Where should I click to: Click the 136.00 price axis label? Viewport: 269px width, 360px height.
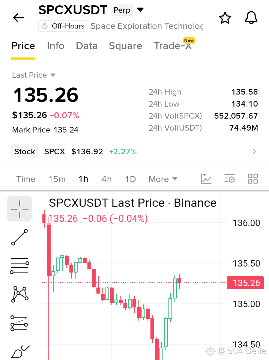point(246,223)
